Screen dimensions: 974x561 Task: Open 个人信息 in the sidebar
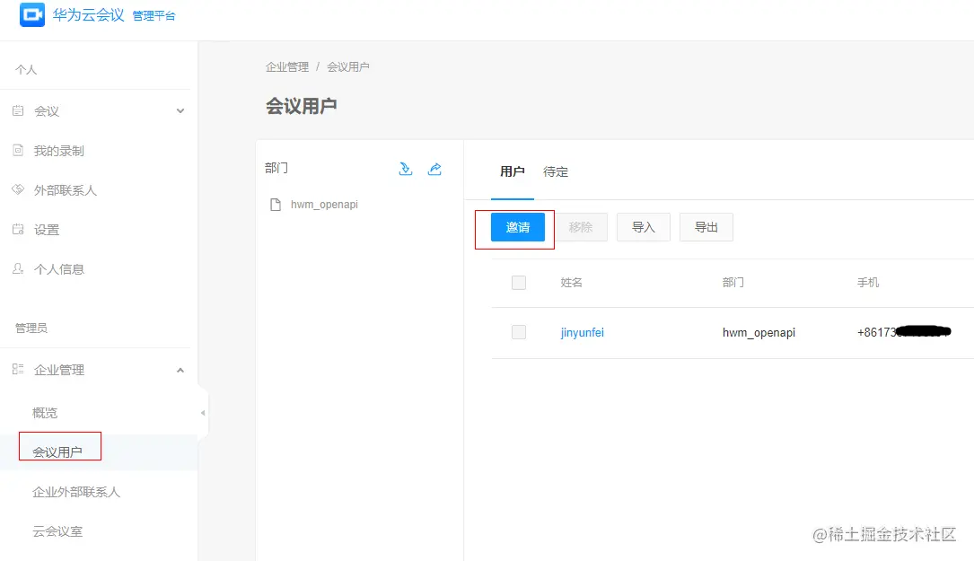(59, 269)
